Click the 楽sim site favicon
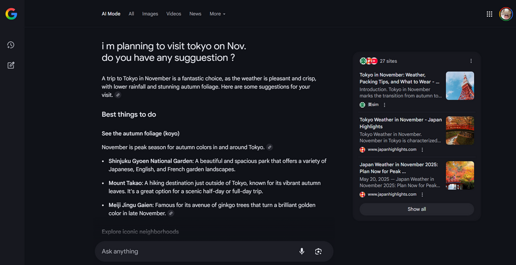The image size is (516, 265). 362,105
